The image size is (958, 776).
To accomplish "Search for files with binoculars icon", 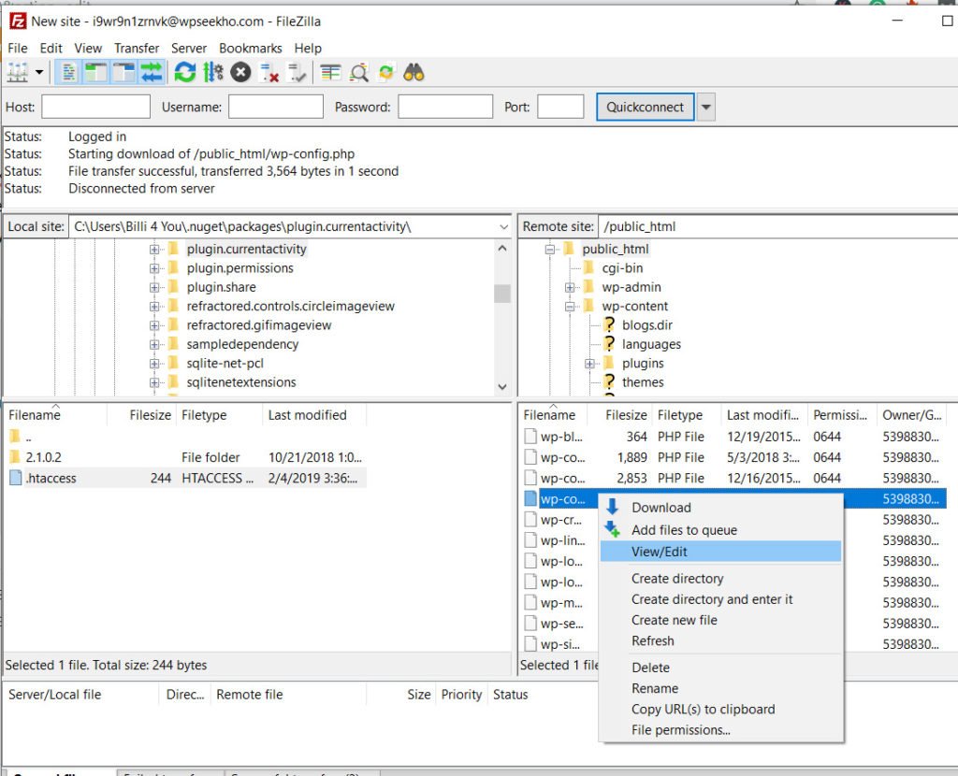I will 414,73.
